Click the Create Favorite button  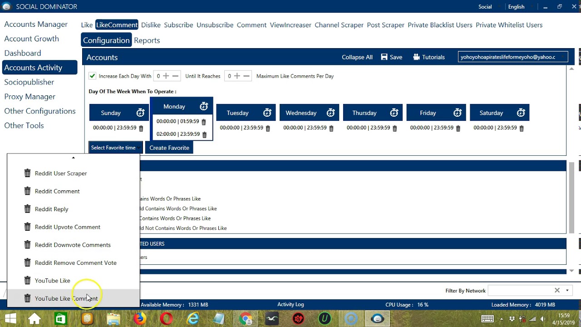[169, 148]
